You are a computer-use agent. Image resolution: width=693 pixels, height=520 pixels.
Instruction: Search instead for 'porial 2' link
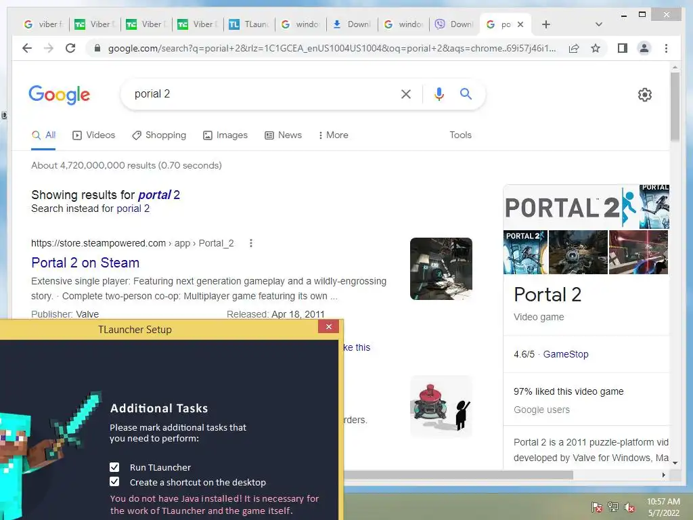[133, 209]
